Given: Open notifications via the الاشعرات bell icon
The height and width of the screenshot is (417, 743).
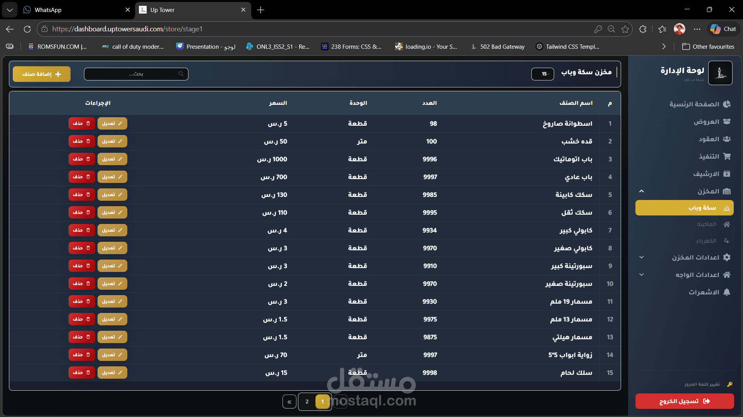Looking at the screenshot, I should 728,292.
